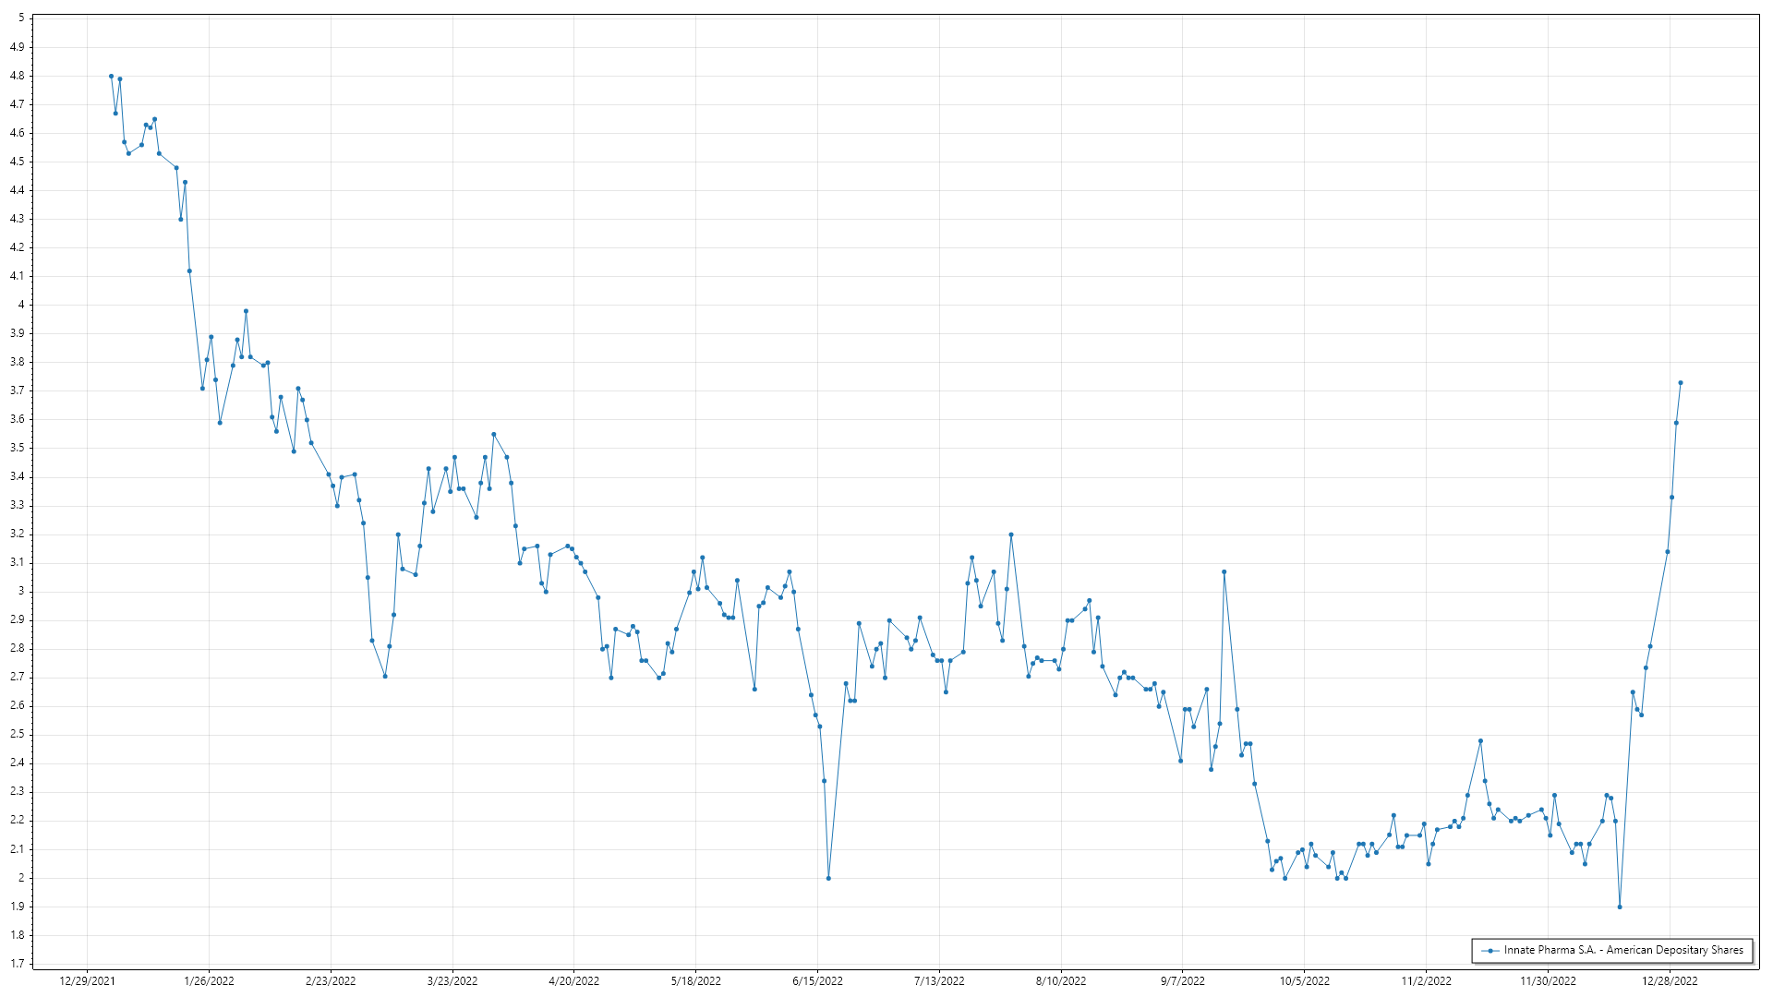
Task: Click the 12/29/2021 x-axis date label
Action: [87, 980]
